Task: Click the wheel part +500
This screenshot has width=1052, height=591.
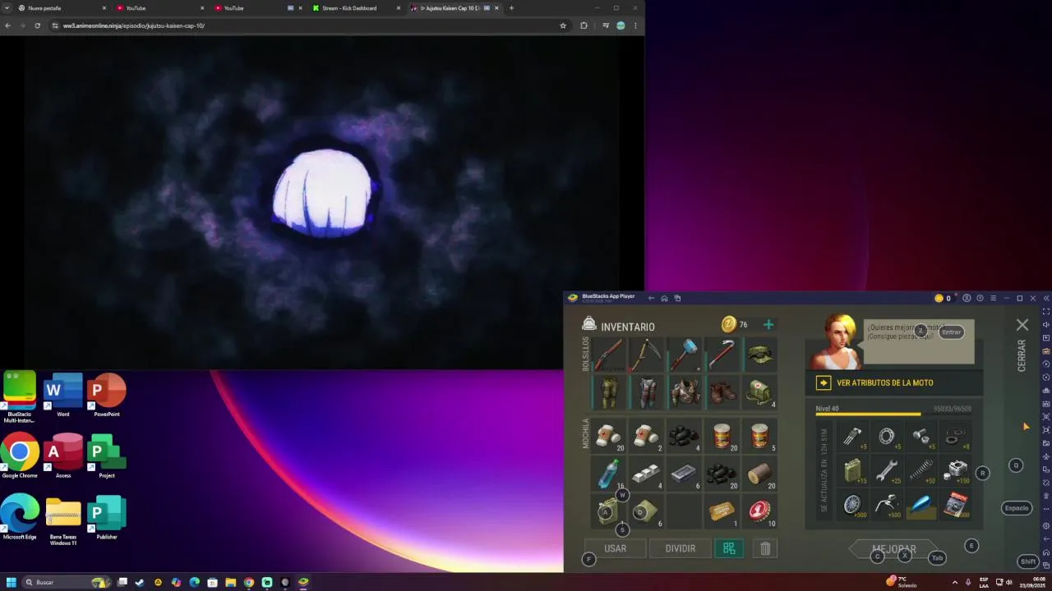Action: point(853,504)
